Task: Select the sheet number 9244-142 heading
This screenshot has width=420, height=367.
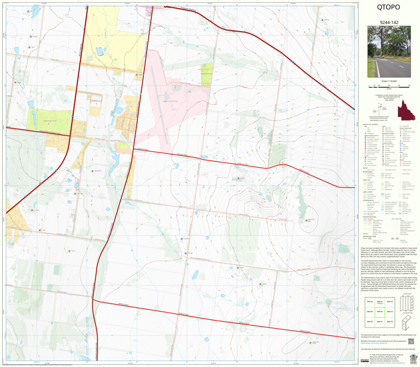Action: click(x=389, y=22)
